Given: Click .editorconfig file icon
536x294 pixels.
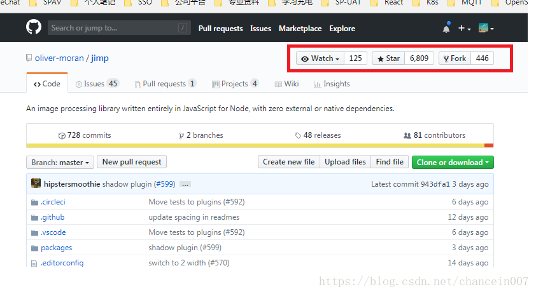Looking at the screenshot, I should [34, 264].
